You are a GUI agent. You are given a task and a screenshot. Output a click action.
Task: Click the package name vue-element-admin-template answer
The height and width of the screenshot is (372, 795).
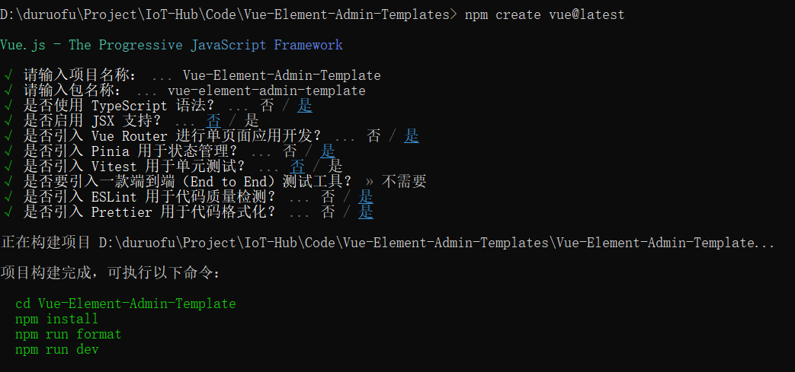coord(266,91)
